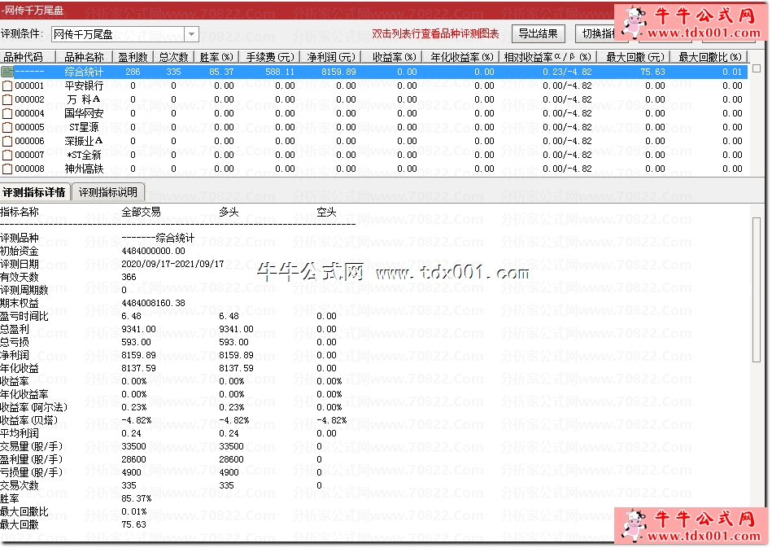This screenshot has height=548, width=772.
Task: Click the icon for row 000008
Action: (x=7, y=169)
